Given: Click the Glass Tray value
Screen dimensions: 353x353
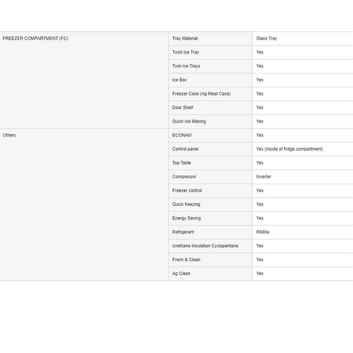Looking at the screenshot, I should tap(267, 39).
